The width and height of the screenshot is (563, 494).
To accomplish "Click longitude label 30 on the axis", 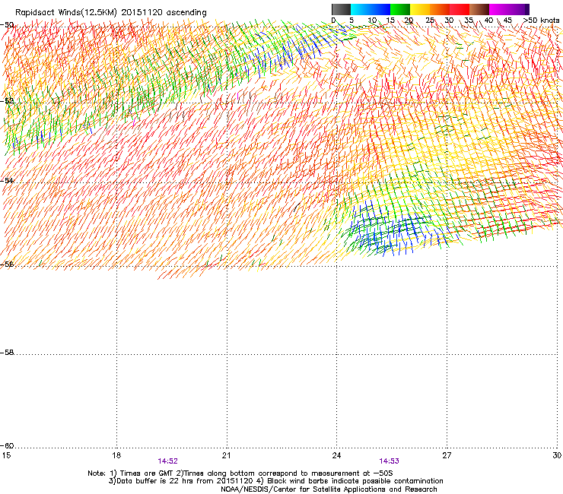I will click(x=557, y=455).
